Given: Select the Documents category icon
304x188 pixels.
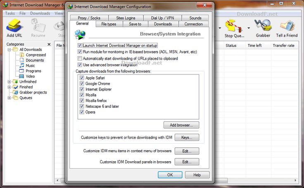Looking at the screenshot, I should click(22, 60).
